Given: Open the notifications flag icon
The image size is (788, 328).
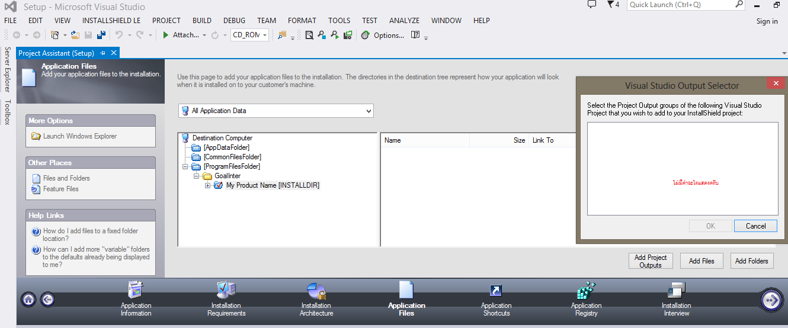Looking at the screenshot, I should click(x=610, y=4).
